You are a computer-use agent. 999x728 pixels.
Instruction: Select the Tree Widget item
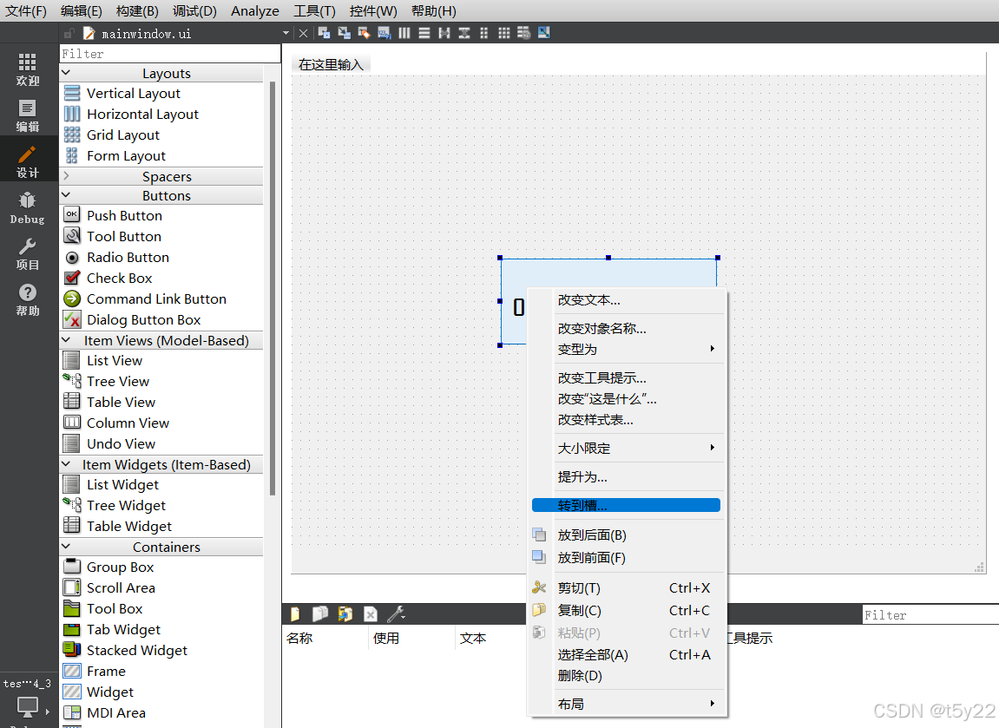click(126, 505)
